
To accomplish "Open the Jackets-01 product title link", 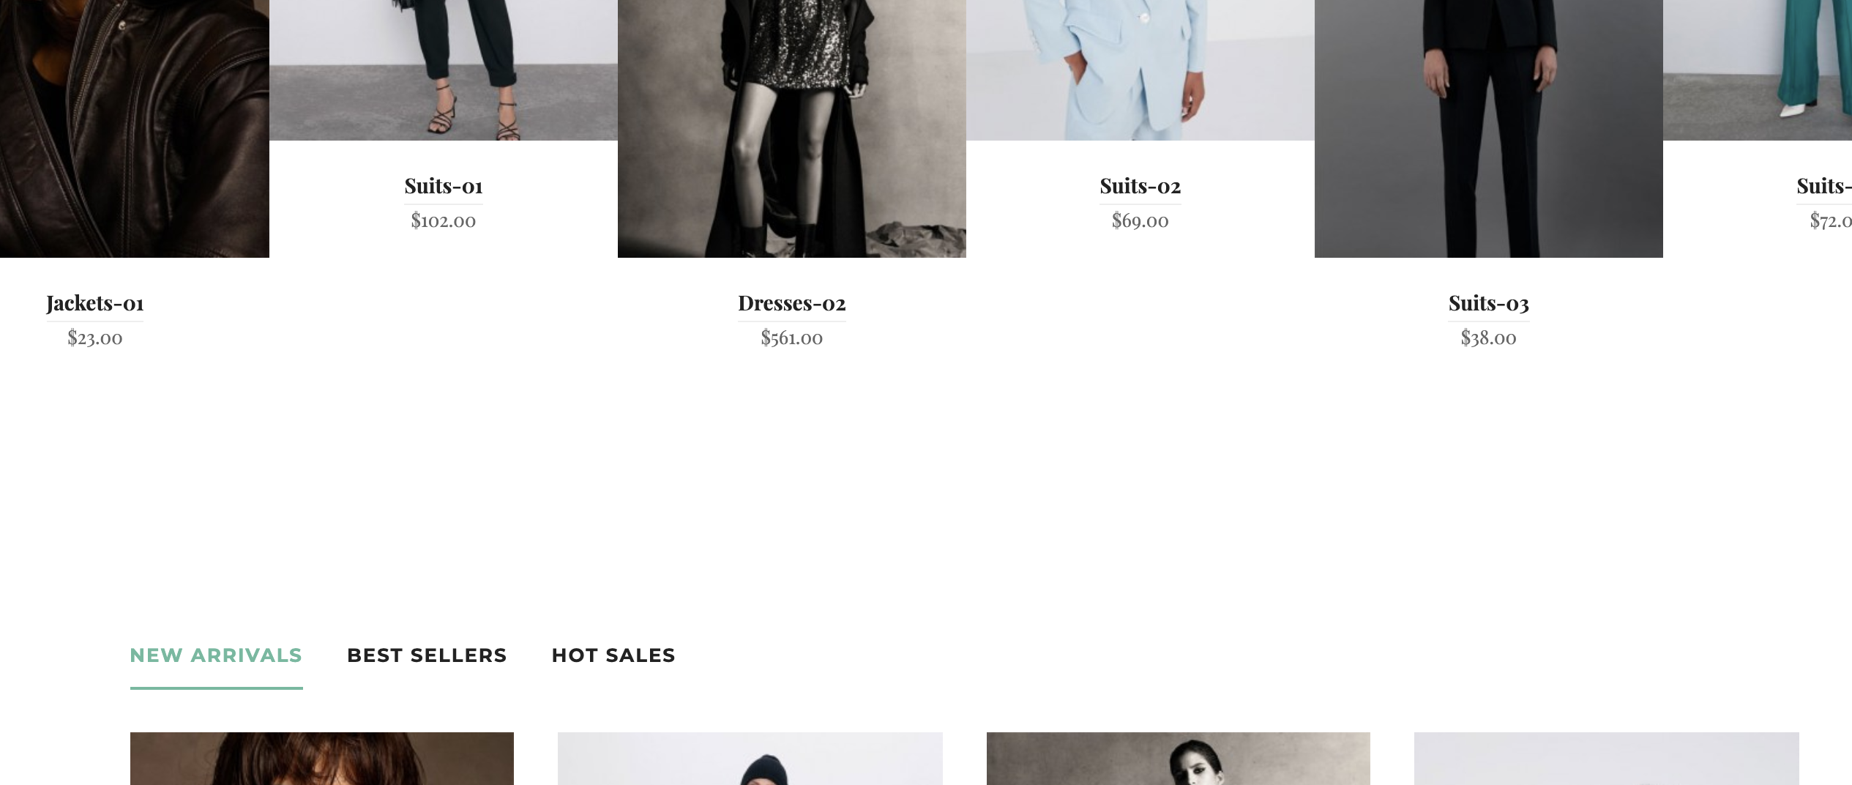I will click(95, 303).
